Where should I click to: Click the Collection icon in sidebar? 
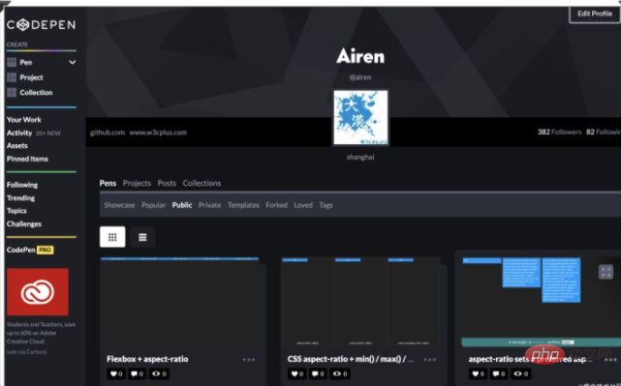click(12, 92)
